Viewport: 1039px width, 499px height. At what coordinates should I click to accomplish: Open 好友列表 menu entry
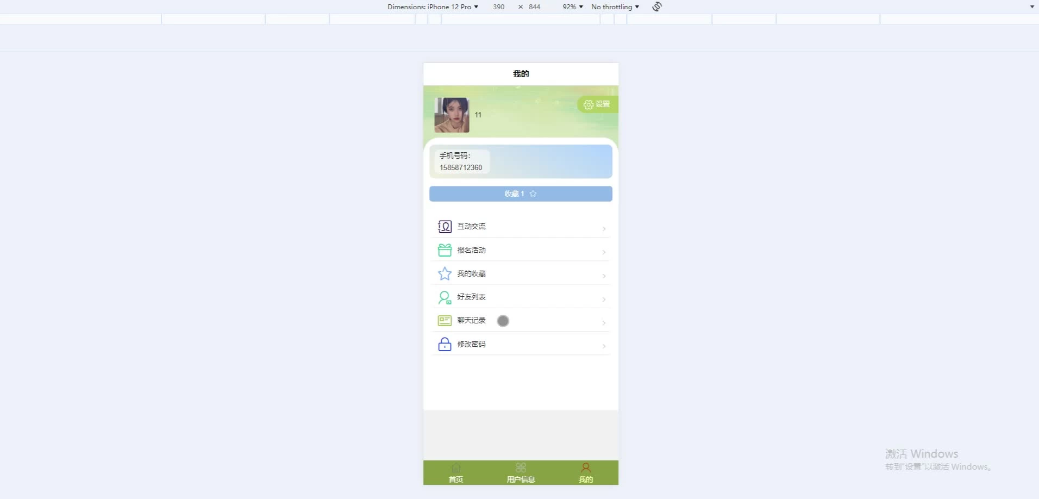coord(521,297)
